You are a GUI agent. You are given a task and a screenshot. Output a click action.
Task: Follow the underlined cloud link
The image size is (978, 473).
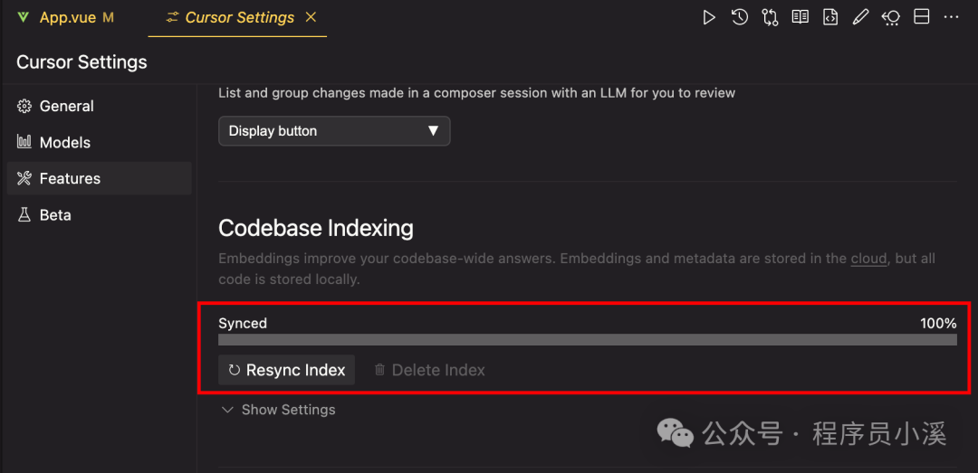coord(868,259)
